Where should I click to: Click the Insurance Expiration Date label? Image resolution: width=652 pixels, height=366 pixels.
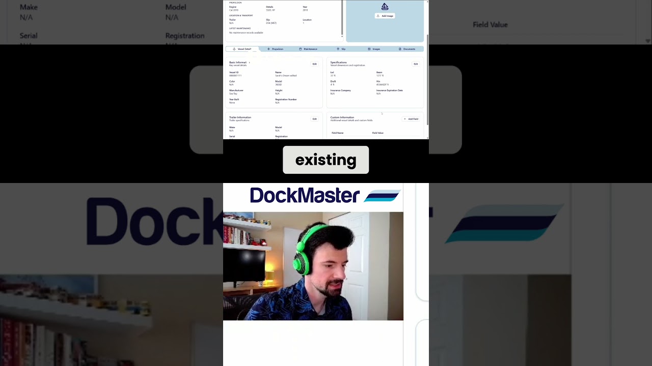[390, 90]
